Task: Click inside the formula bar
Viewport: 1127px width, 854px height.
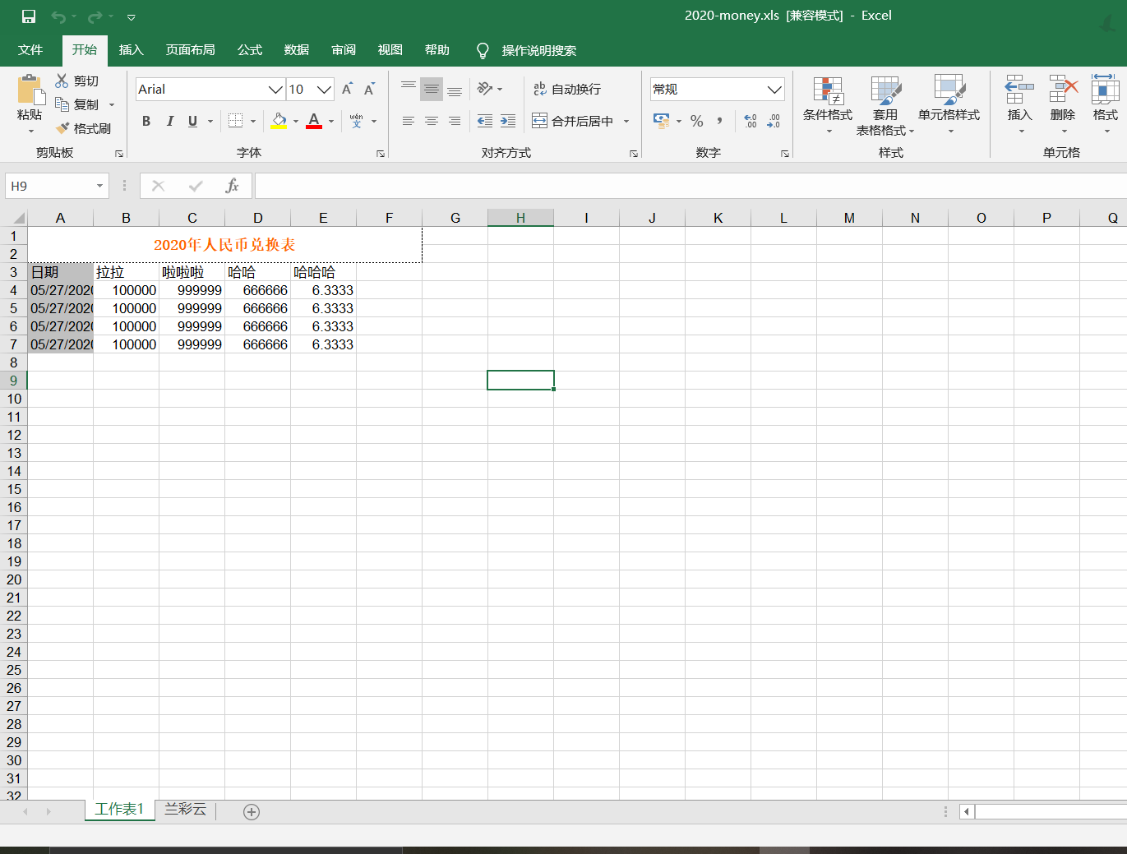Action: pos(691,186)
